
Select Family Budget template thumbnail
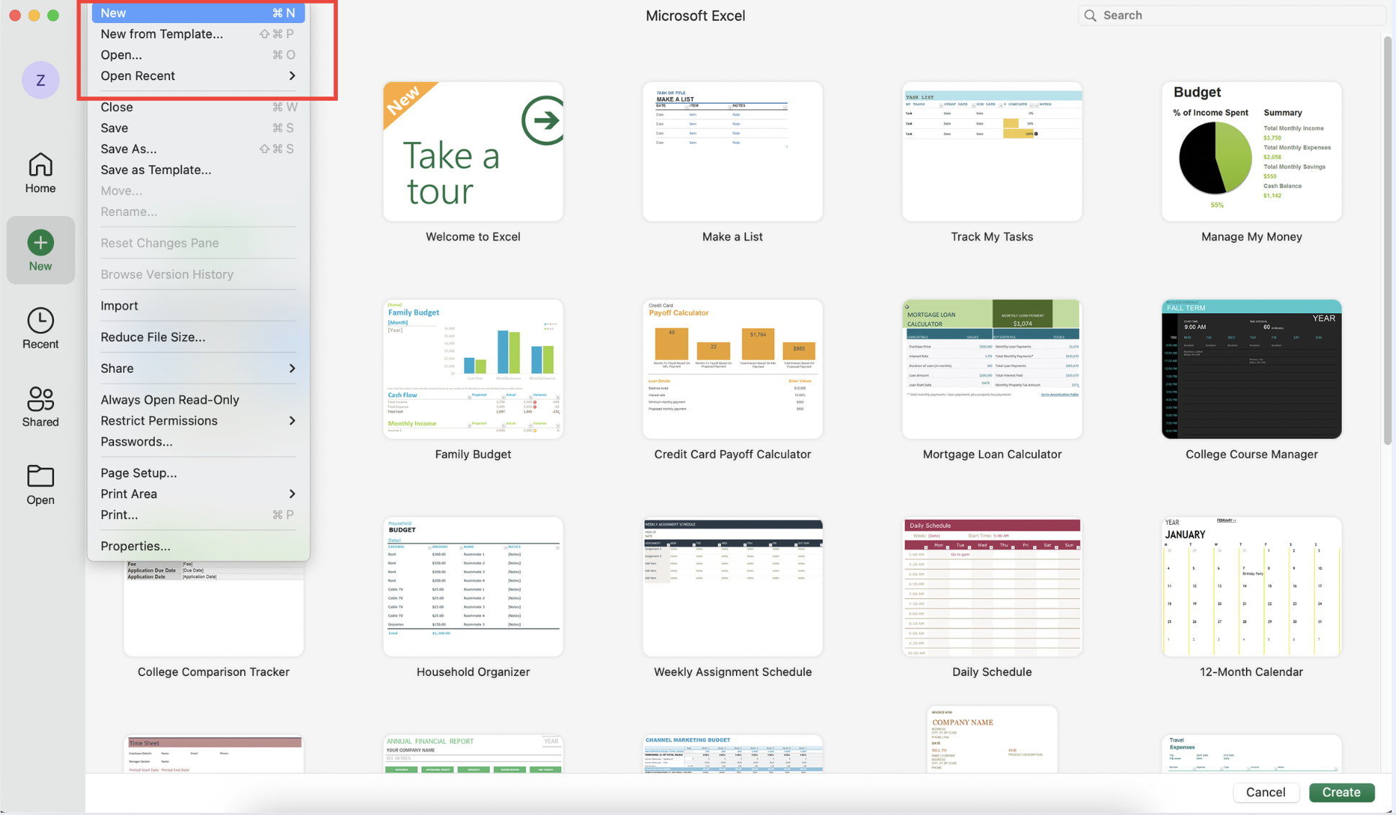pyautogui.click(x=473, y=369)
